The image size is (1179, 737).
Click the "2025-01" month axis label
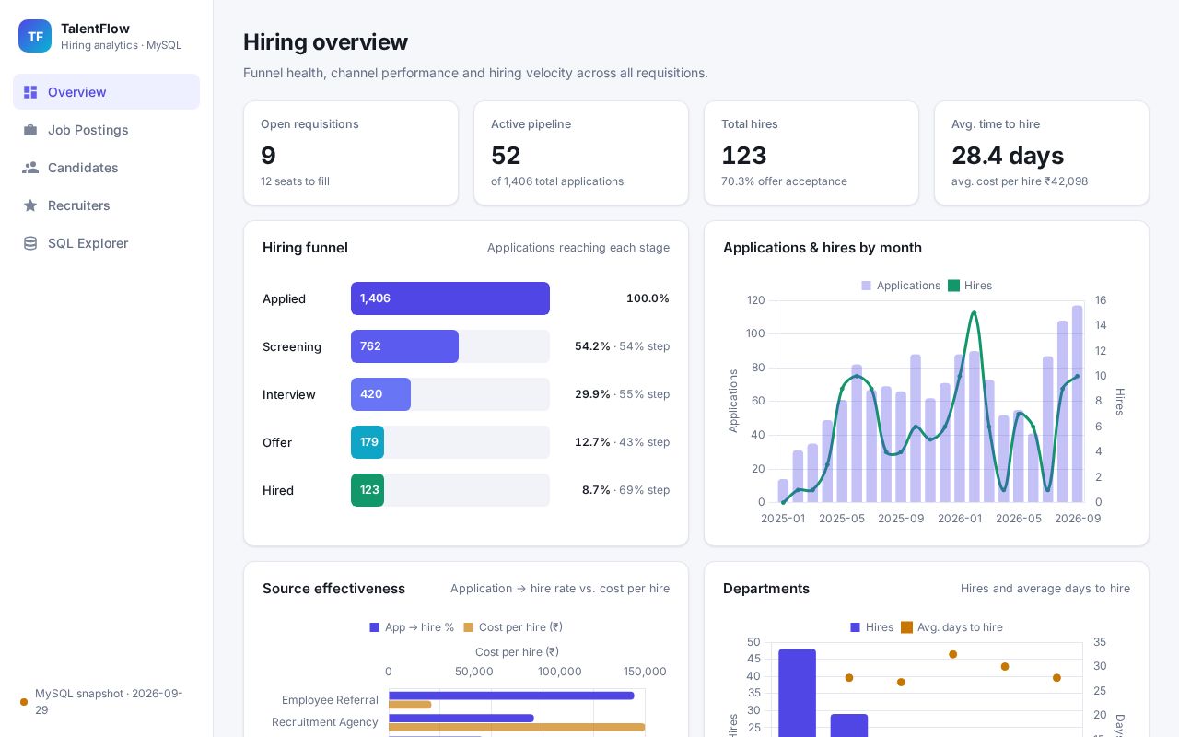tap(783, 519)
